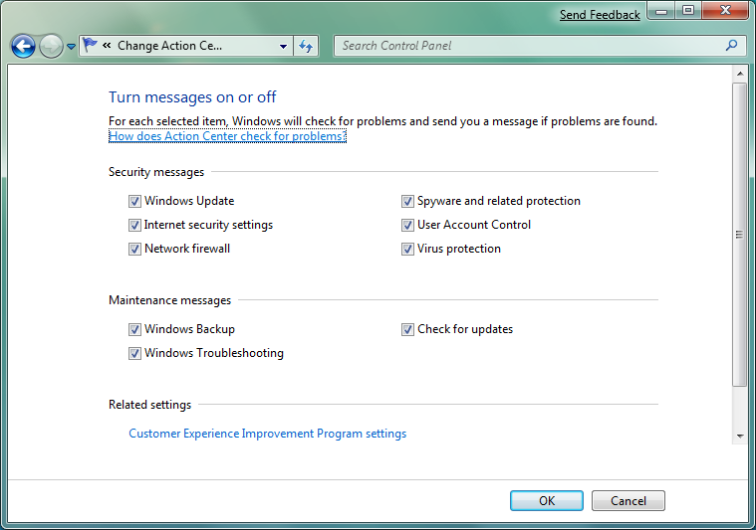This screenshot has height=530, width=756.
Task: Disable Network firewall messages checkbox
Action: pos(134,249)
